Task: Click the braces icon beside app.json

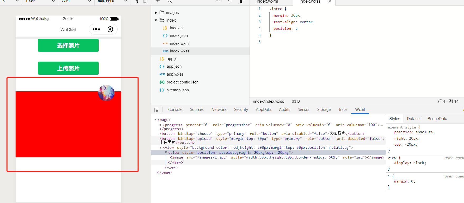Action: click(x=162, y=66)
